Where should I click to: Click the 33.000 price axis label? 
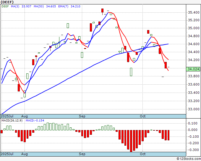tap(194, 109)
